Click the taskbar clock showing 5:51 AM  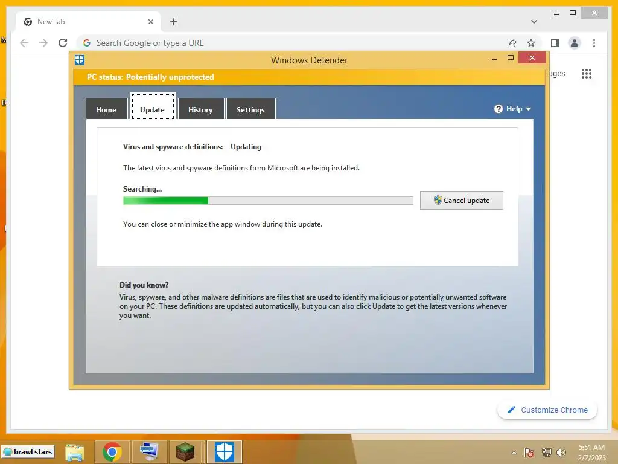(592, 453)
